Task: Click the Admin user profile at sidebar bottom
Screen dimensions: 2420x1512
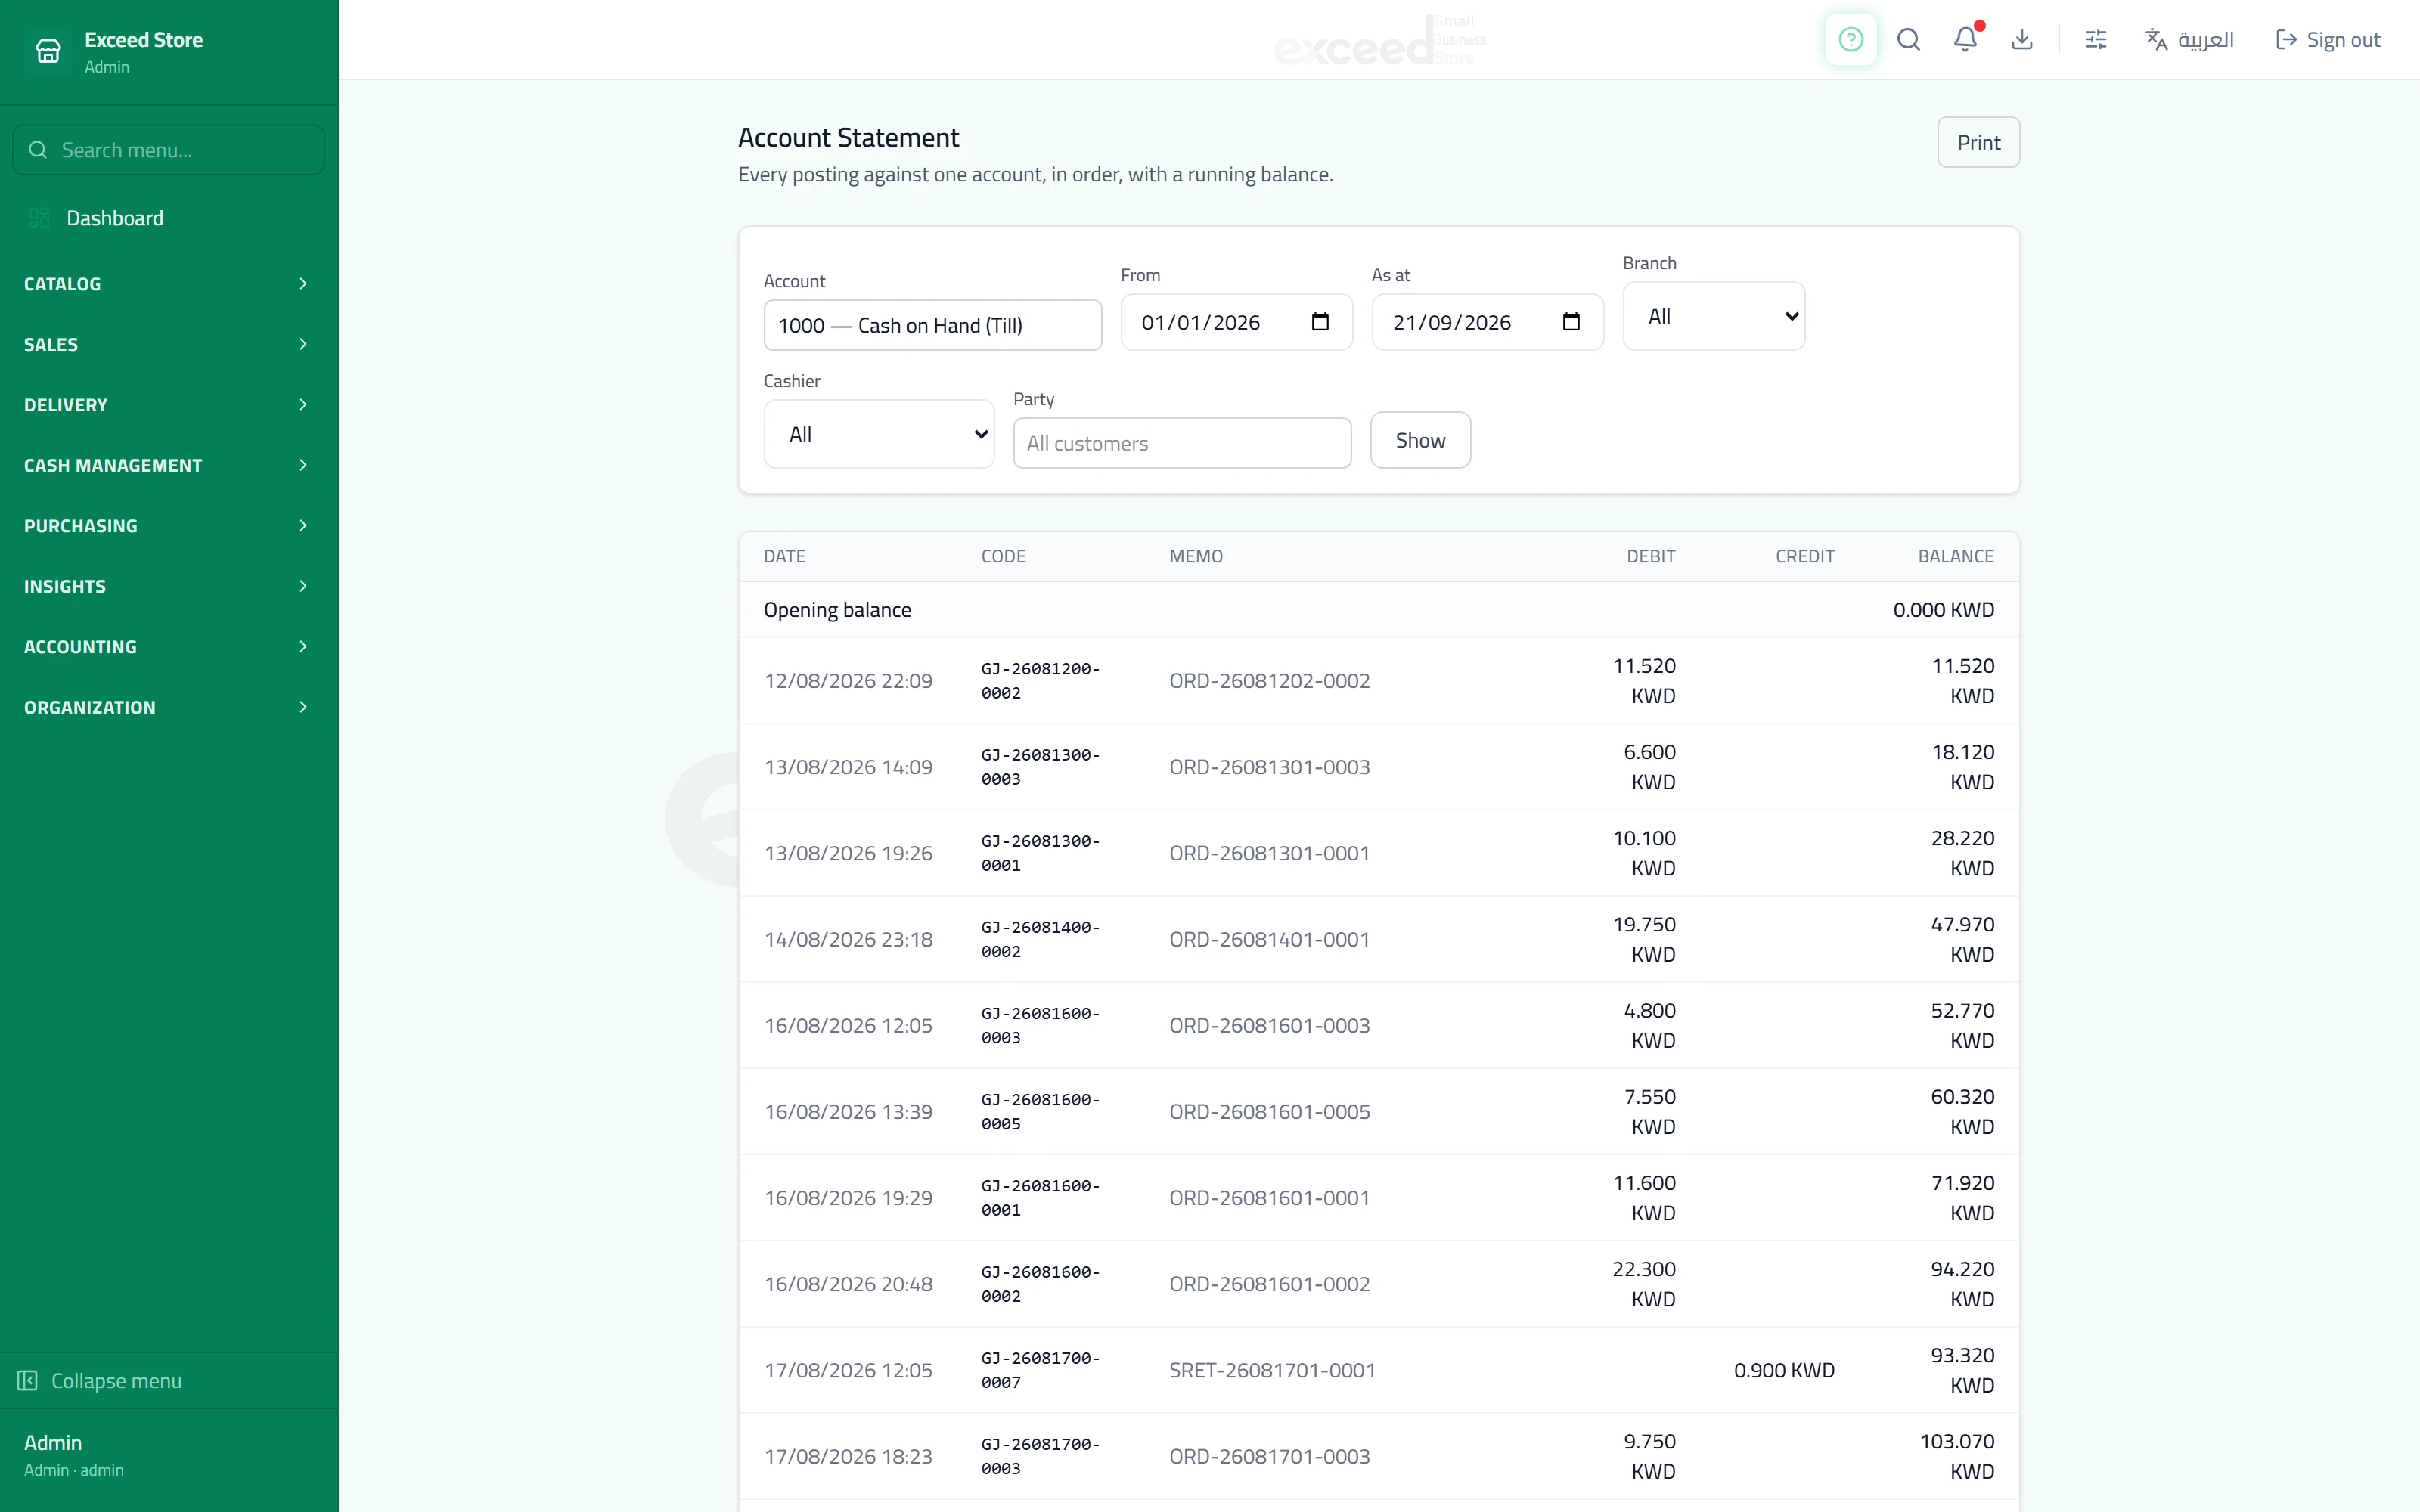Action: pos(168,1455)
